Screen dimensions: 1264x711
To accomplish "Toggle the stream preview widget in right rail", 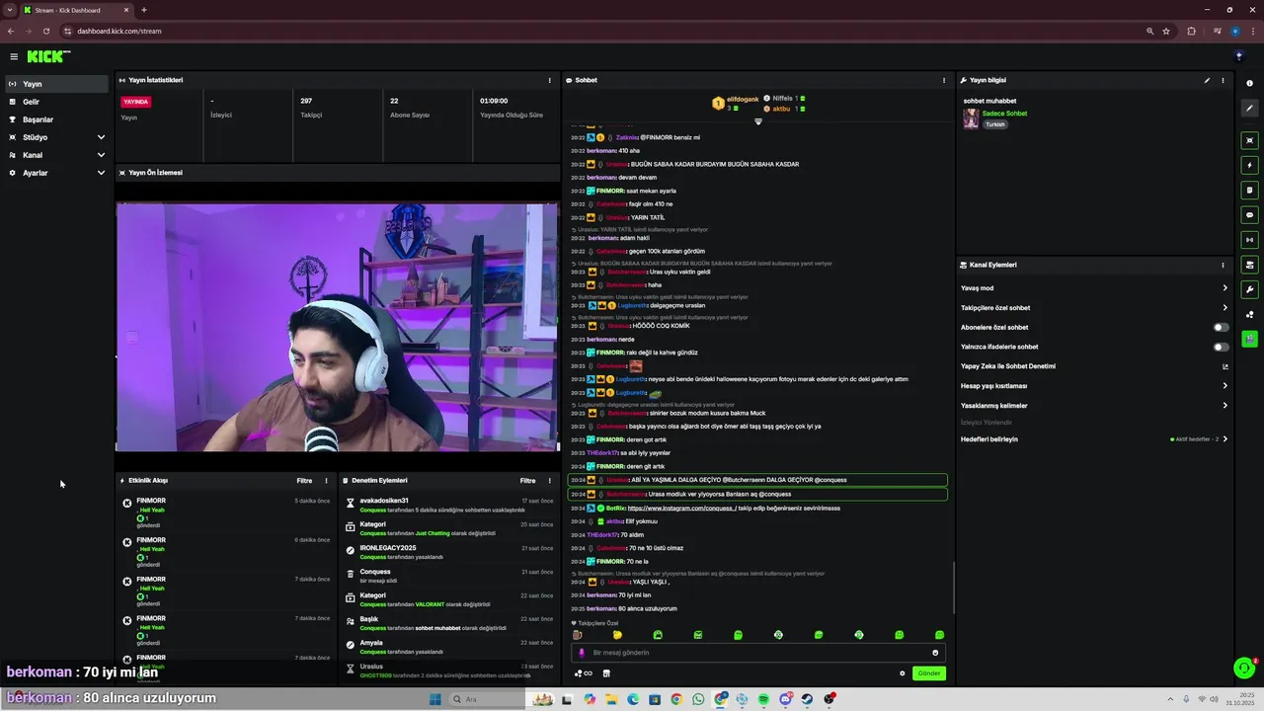I will [x=1249, y=140].
